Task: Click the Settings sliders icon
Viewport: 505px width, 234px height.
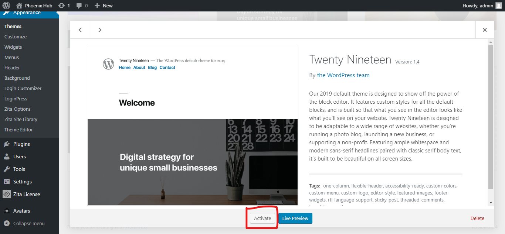Action: click(x=7, y=182)
